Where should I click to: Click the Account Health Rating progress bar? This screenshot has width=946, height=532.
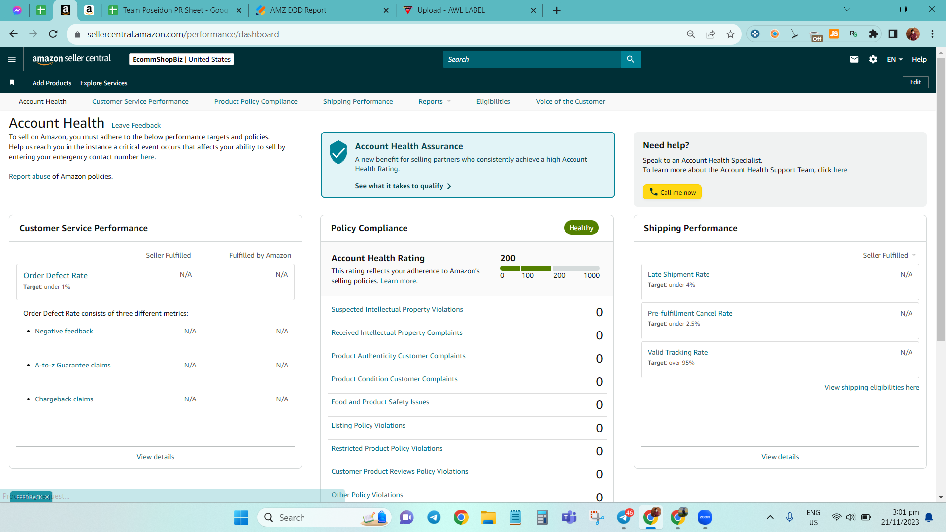click(x=550, y=268)
